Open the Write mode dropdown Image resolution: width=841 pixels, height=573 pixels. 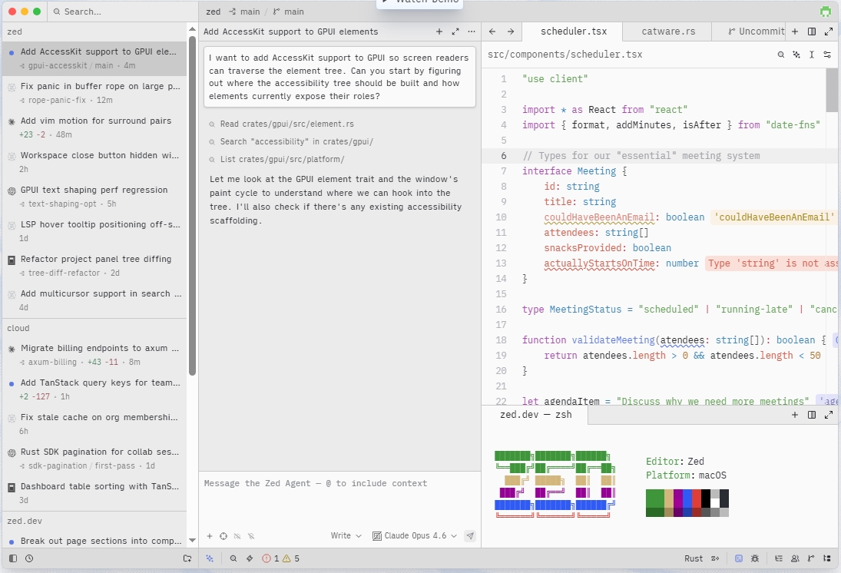(x=346, y=535)
